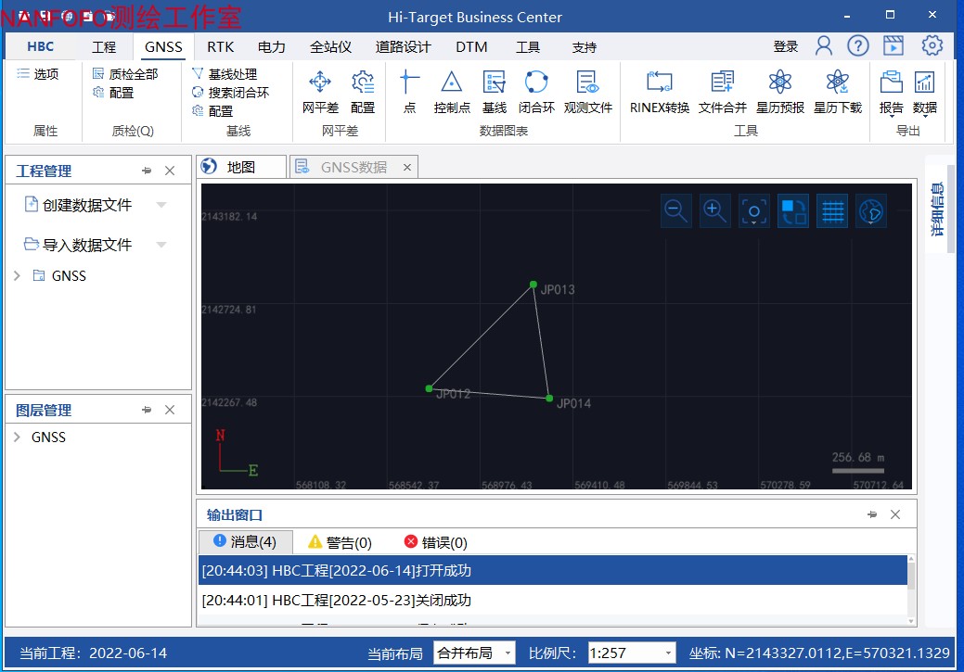Open the video tutorial icon
Viewport: 964px width, 672px height.
(x=893, y=45)
